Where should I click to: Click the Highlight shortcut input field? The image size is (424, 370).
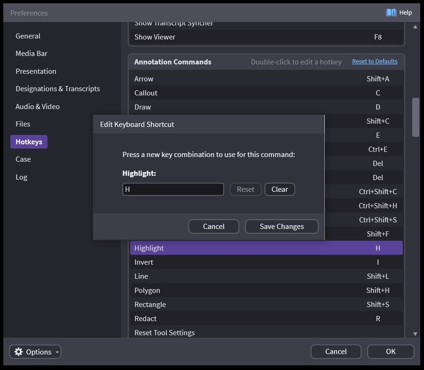173,189
